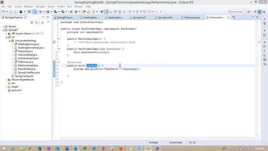Click the Open Task folder icon
The image size is (268, 151).
coord(88,12)
